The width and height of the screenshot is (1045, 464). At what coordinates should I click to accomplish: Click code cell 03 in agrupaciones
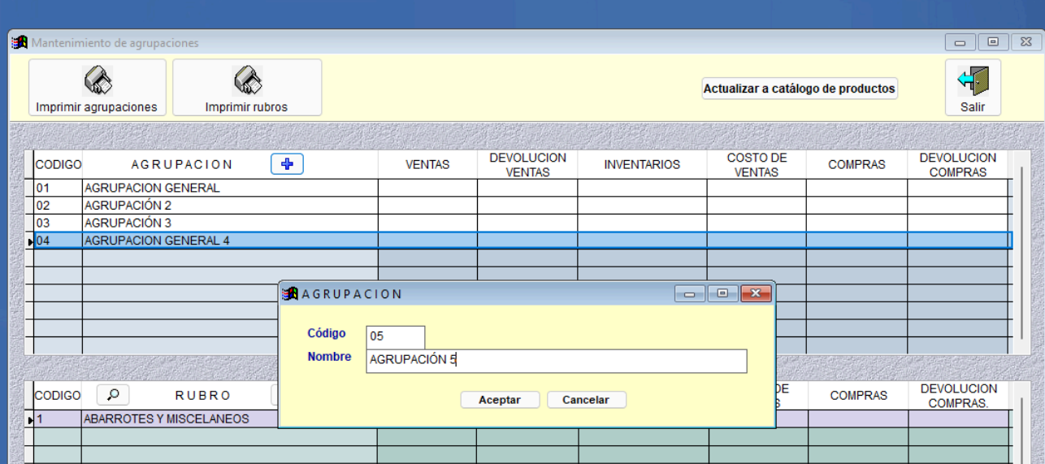[x=58, y=223]
